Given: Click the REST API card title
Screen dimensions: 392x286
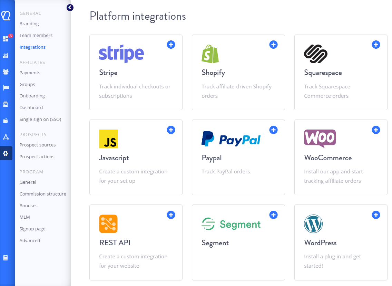Looking at the screenshot, I should click(x=115, y=243).
